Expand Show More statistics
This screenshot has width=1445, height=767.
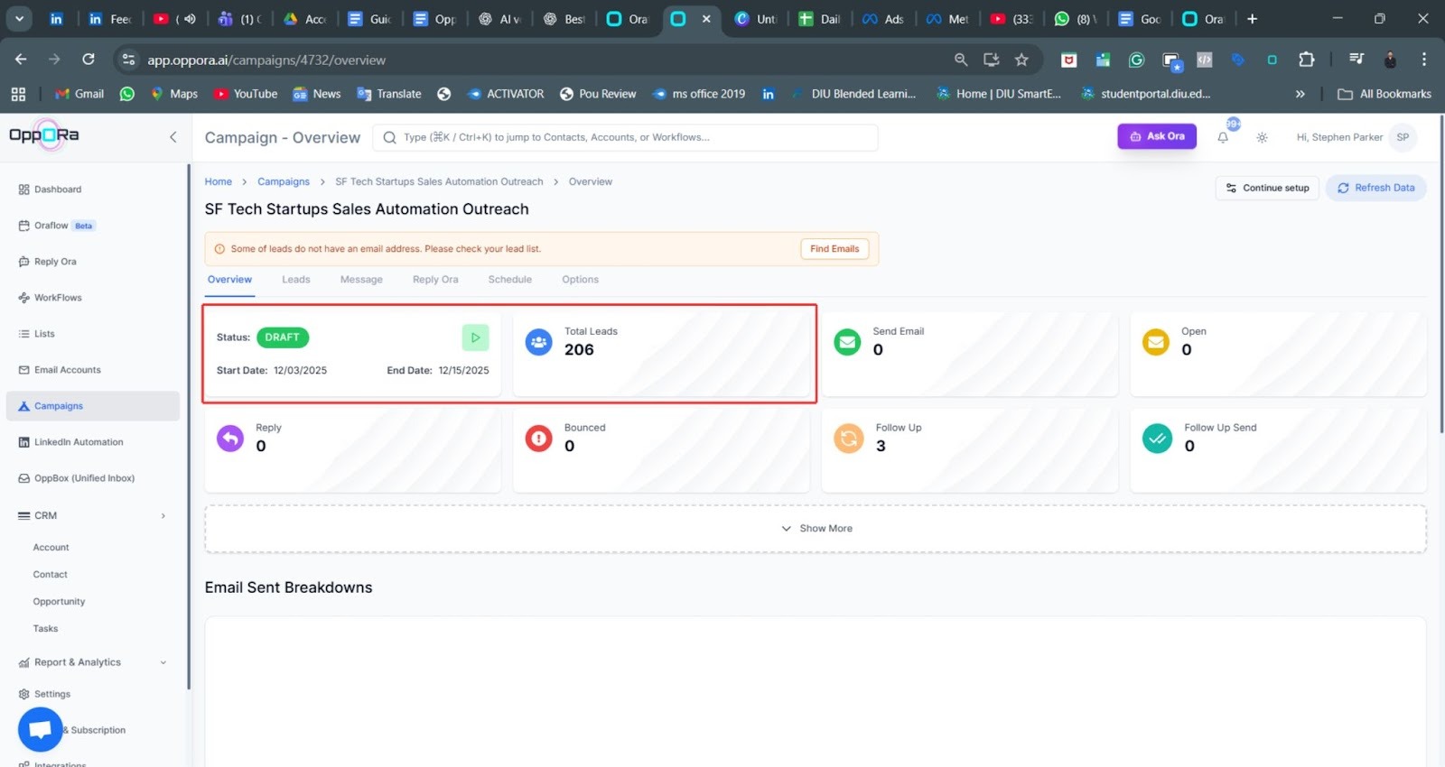tap(816, 529)
